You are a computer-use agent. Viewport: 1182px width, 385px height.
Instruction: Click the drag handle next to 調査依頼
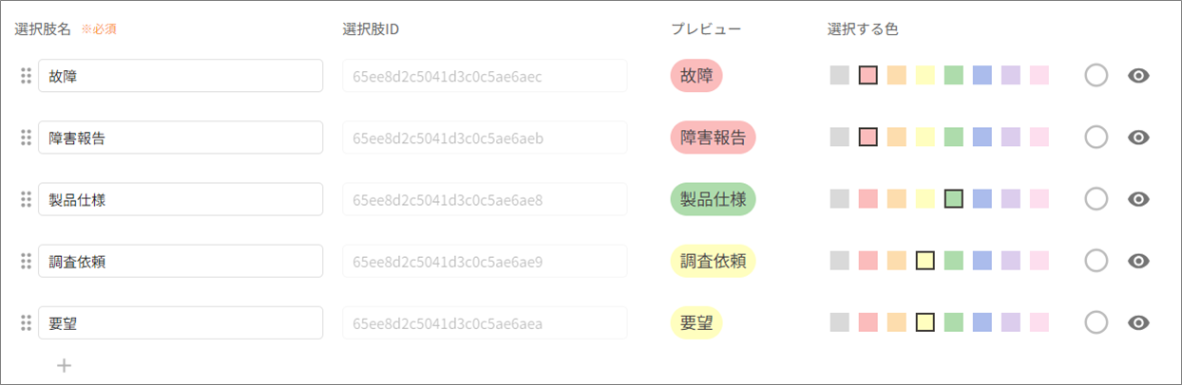tap(26, 261)
